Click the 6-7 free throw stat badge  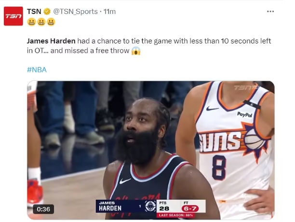click(x=190, y=208)
